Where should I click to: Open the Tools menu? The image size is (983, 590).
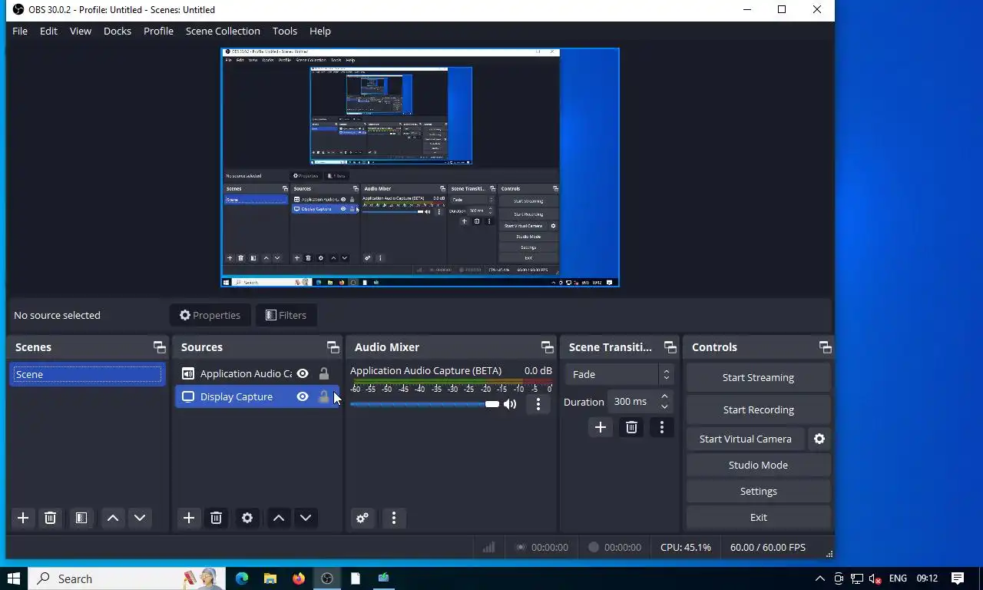(284, 31)
